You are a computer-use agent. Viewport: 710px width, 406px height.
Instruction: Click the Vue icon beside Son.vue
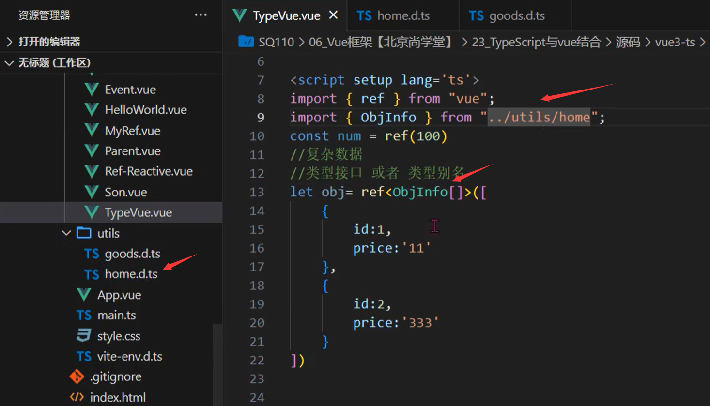tap(92, 192)
